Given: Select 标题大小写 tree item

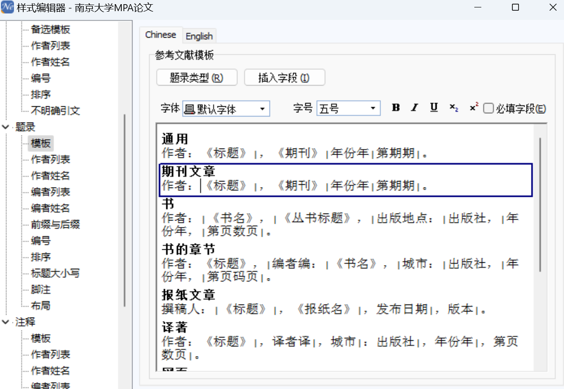Looking at the screenshot, I should [55, 273].
